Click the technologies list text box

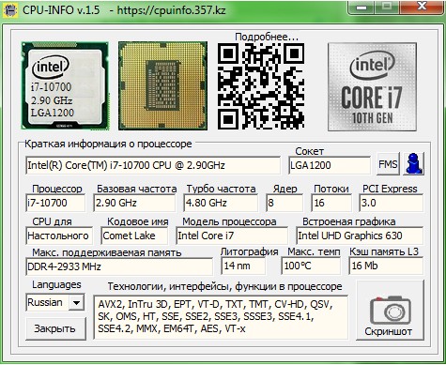click(x=221, y=317)
